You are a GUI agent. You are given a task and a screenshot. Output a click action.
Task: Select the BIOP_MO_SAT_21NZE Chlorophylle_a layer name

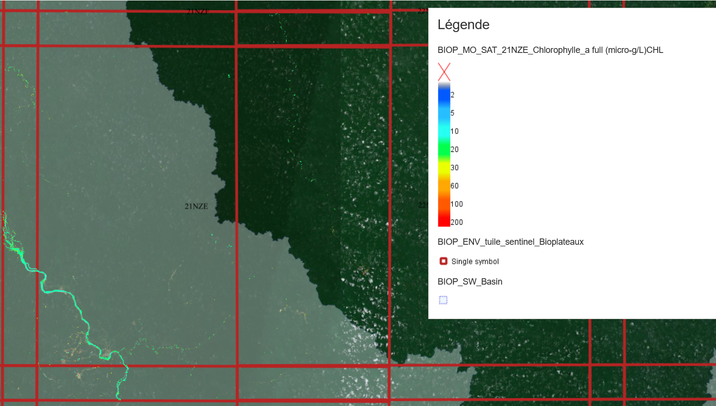click(550, 50)
